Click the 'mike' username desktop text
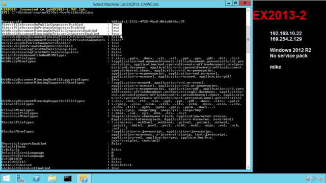326x183 pixels. 276,67
